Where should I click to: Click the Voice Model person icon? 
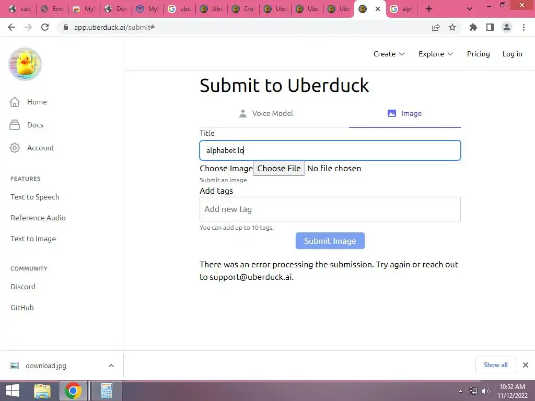pyautogui.click(x=242, y=113)
